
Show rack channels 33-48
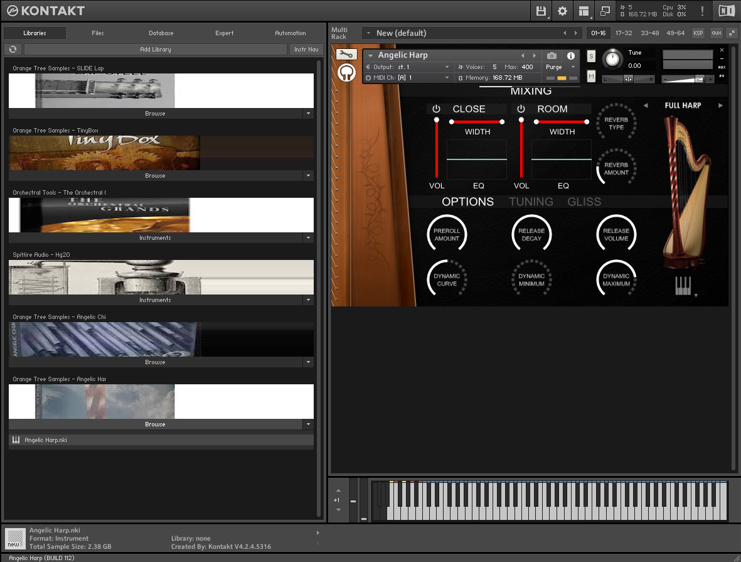click(650, 33)
